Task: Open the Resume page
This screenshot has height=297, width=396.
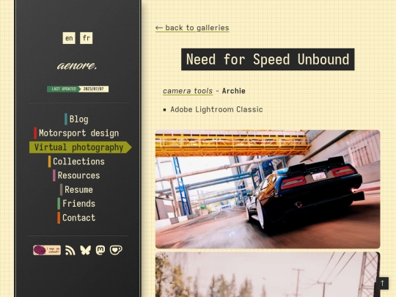Action: pyautogui.click(x=76, y=189)
